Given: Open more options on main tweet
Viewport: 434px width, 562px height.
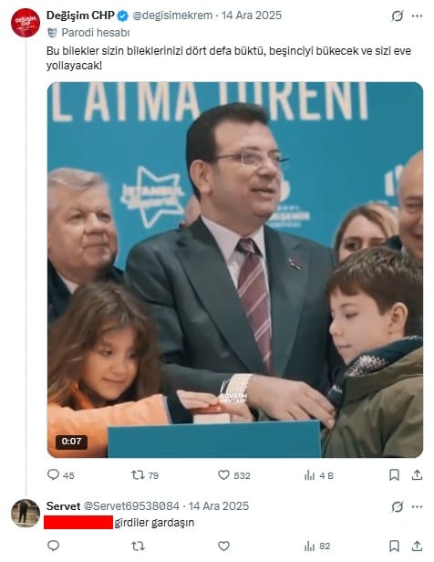Looking at the screenshot, I should point(418,16).
